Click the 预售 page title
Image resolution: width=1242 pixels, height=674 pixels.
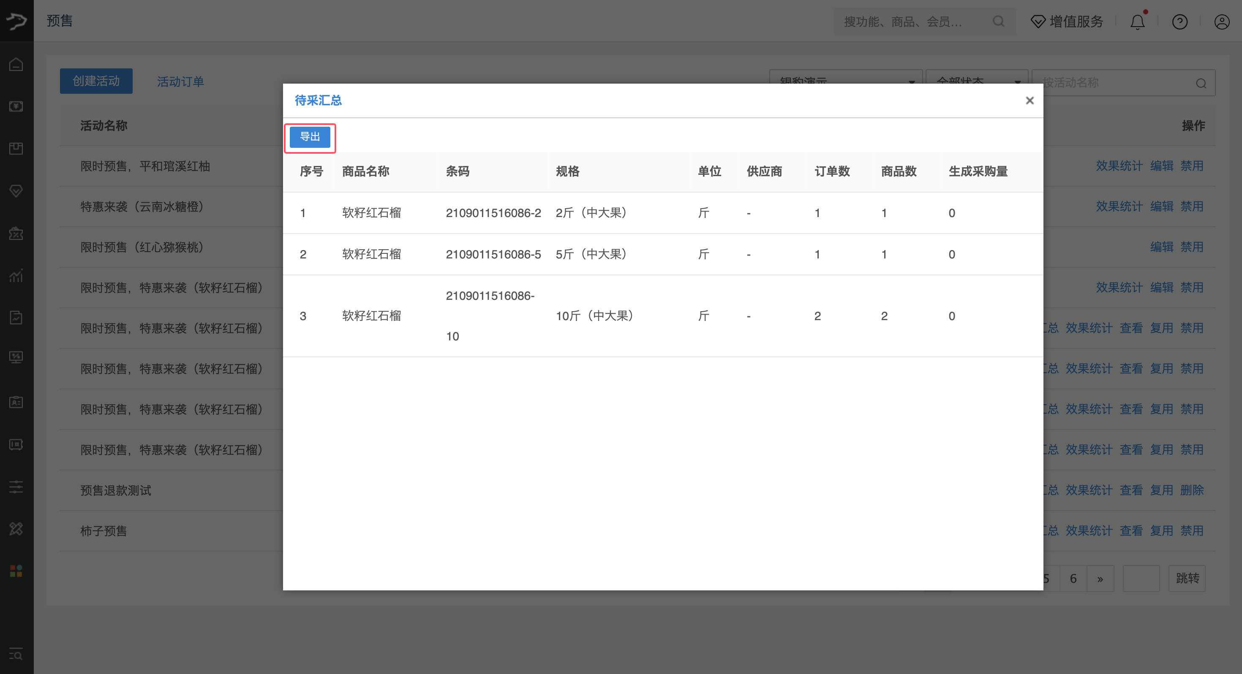pos(59,21)
